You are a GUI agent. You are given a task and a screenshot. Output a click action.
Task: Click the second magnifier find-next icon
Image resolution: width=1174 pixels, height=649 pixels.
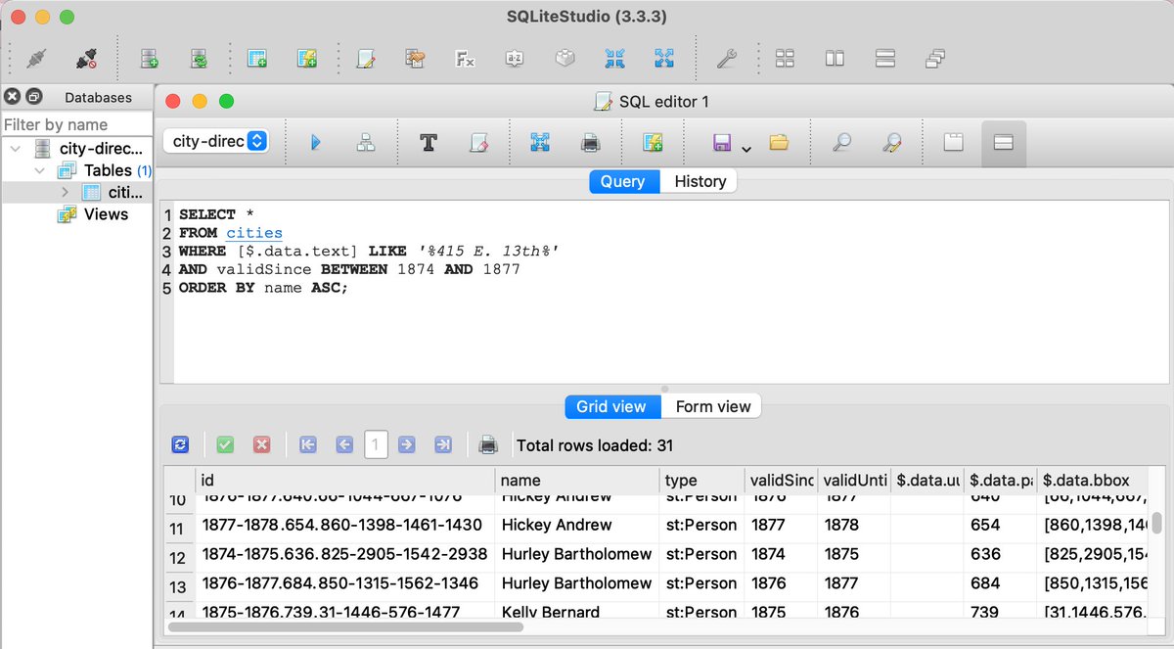click(891, 143)
